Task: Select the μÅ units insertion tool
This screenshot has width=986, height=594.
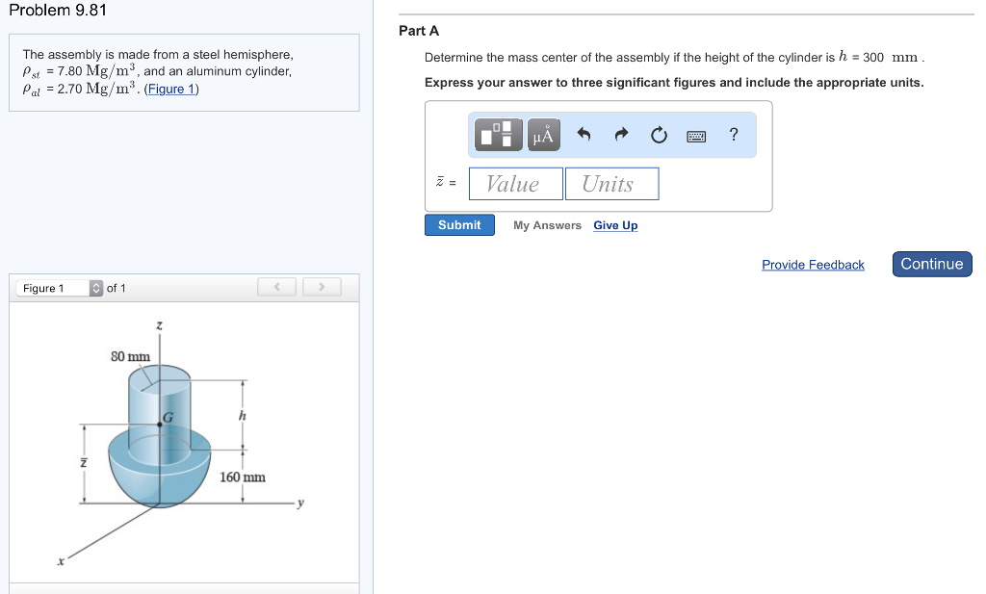Action: pos(542,135)
